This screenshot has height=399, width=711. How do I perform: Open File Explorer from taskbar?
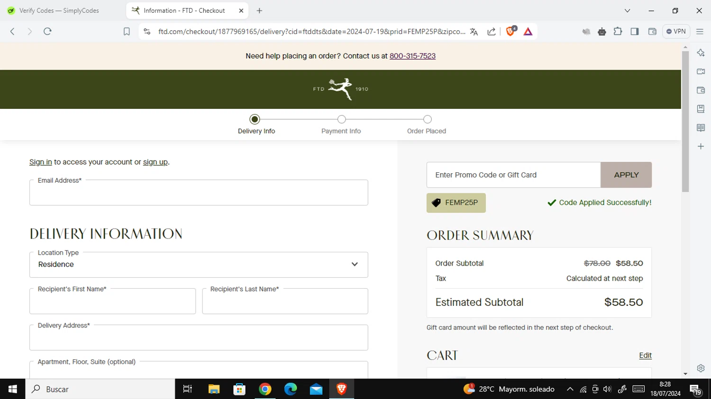point(214,389)
